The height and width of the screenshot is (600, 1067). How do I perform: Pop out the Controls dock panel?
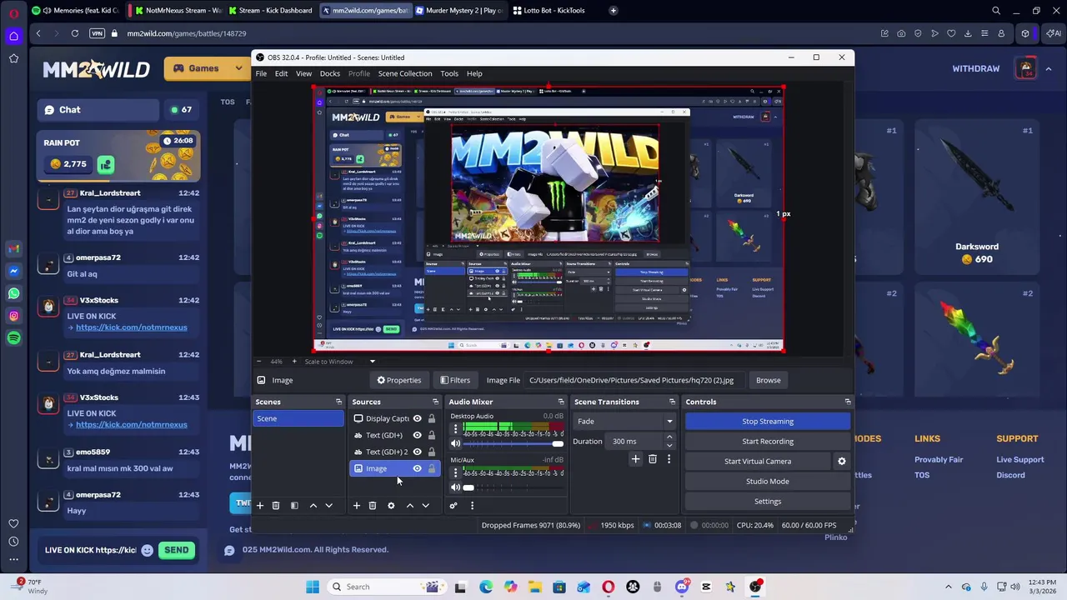pyautogui.click(x=847, y=402)
